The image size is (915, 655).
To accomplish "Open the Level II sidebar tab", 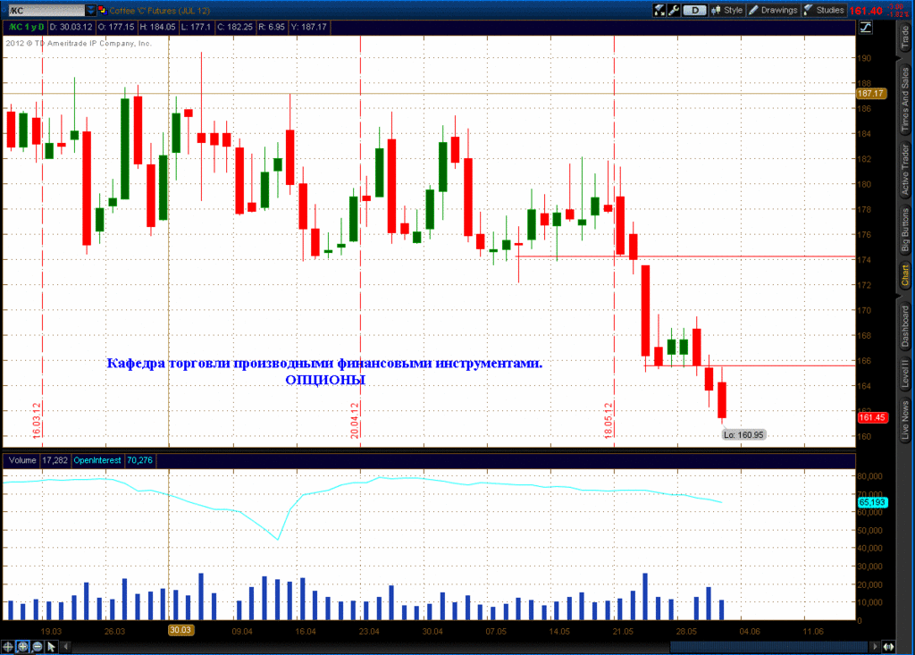I will [904, 374].
